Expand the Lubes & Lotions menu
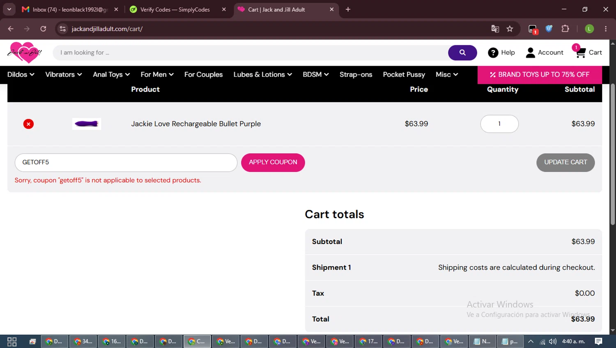 point(263,75)
